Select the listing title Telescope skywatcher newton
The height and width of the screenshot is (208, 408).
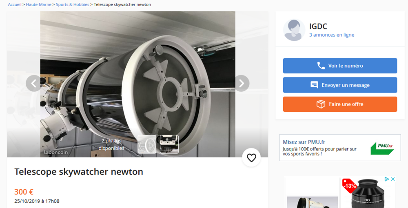pos(79,172)
